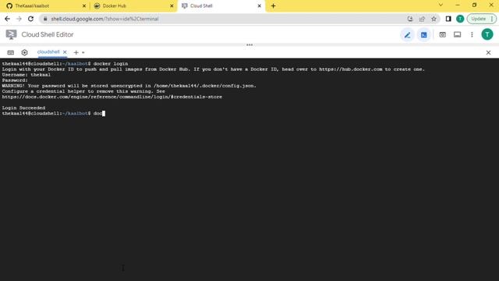499x281 pixels.
Task: Click the Cloud Shell Editor logo
Action: coord(11,34)
